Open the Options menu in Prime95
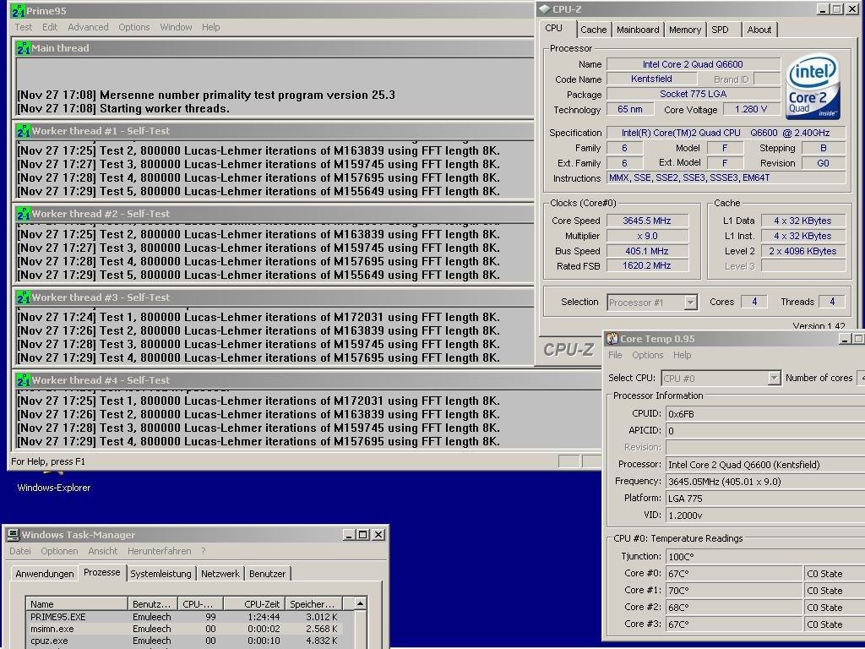Viewport: 865px width, 649px height. click(x=134, y=27)
